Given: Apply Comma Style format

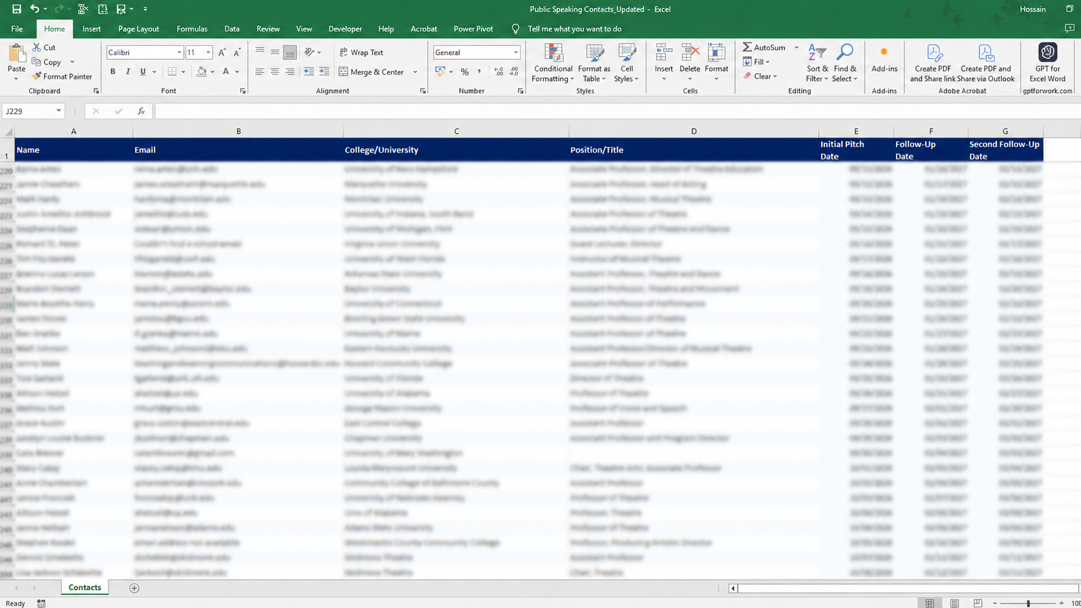Looking at the screenshot, I should coord(479,72).
